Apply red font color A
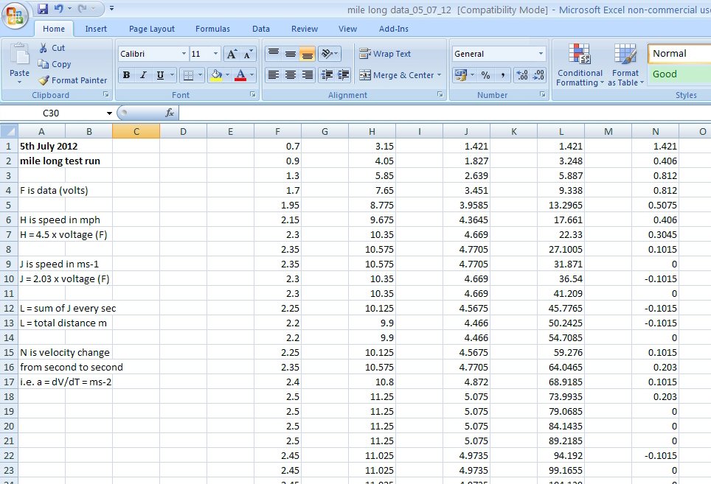Screen dimensions: 711x484 [x=240, y=75]
